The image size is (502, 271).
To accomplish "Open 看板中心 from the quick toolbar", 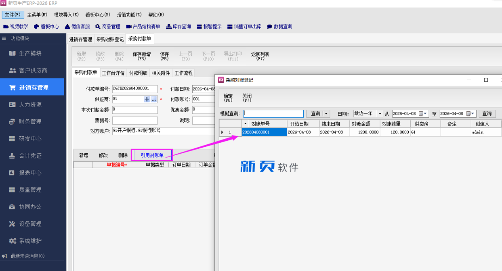I will coord(46,27).
